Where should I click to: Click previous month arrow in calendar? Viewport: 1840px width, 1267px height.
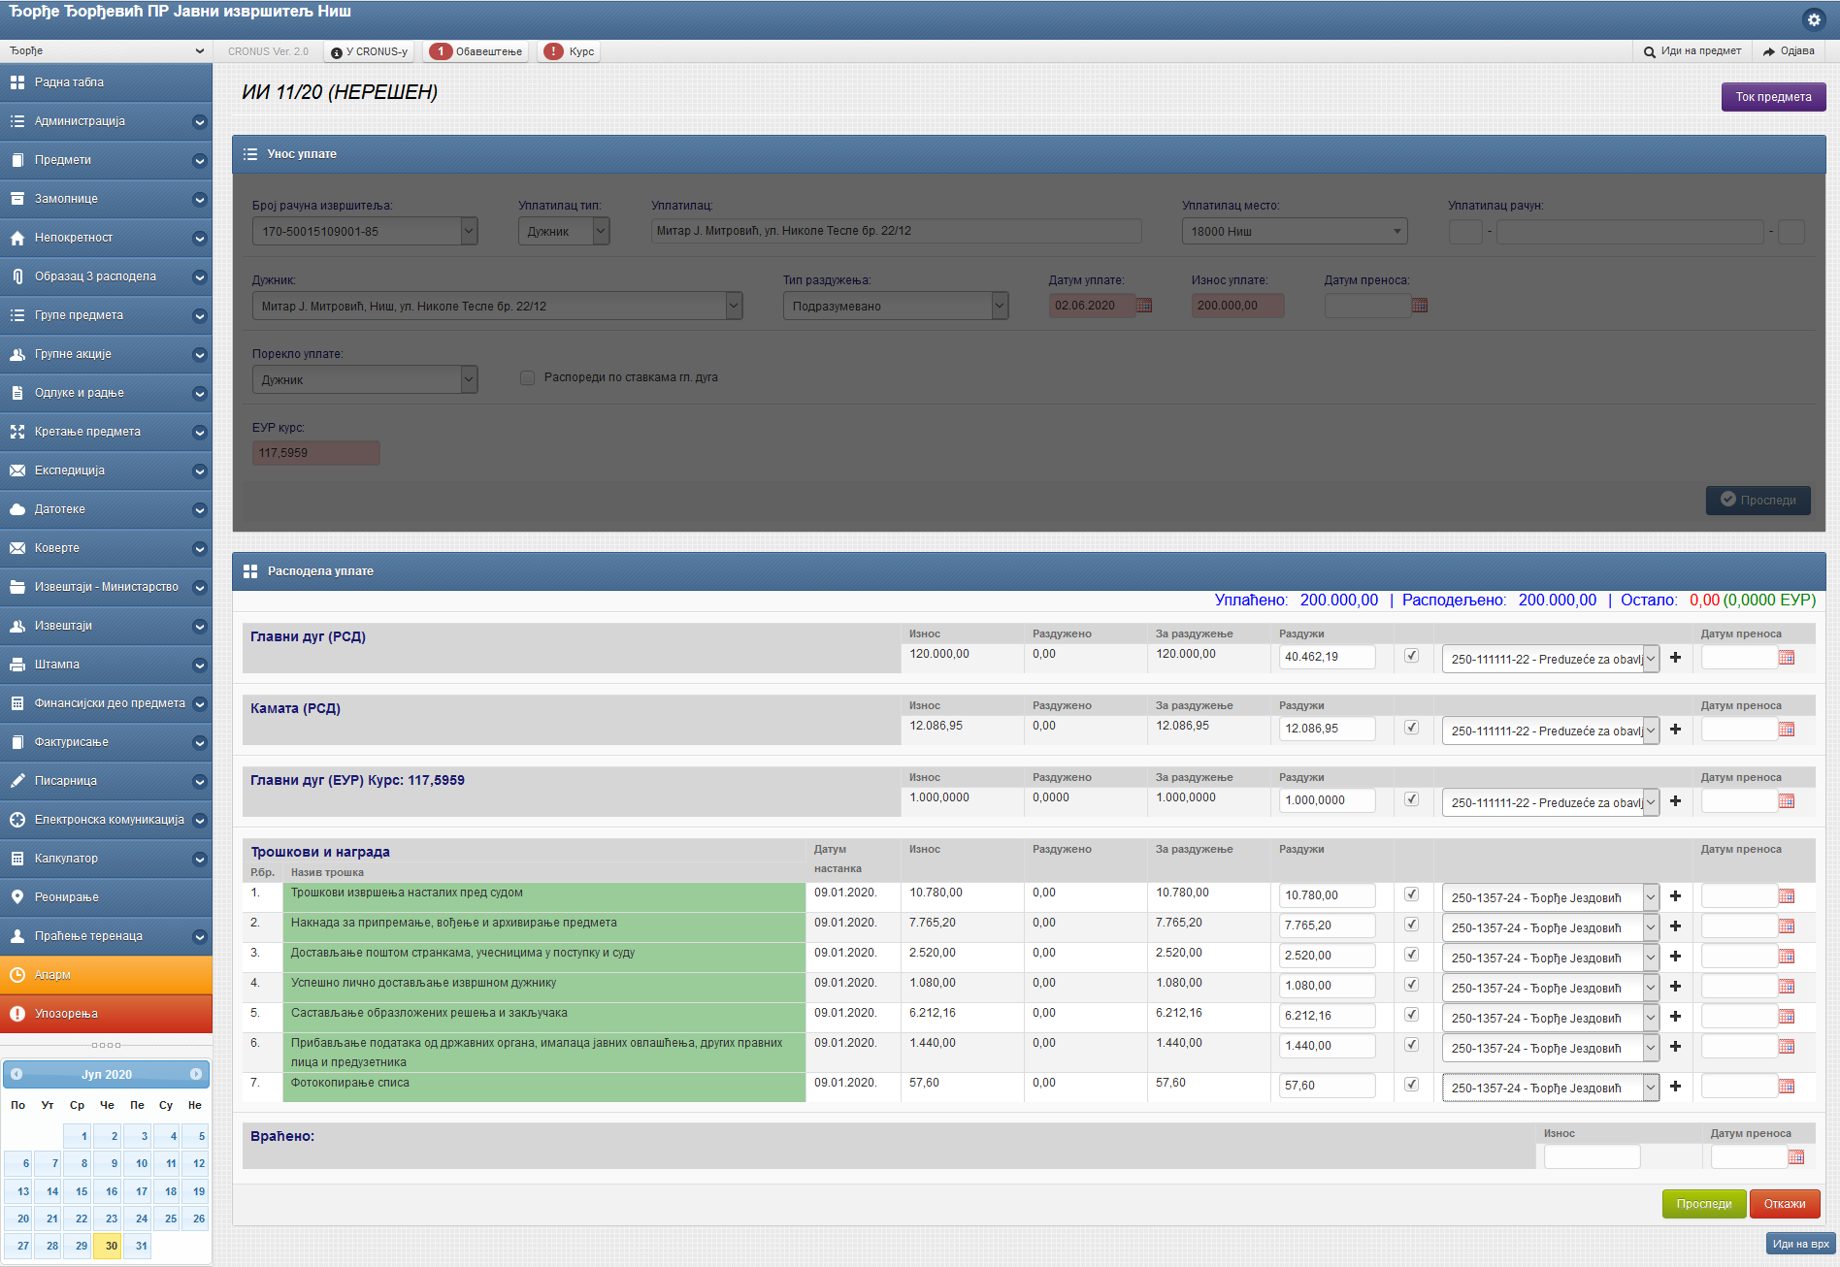(x=16, y=1074)
